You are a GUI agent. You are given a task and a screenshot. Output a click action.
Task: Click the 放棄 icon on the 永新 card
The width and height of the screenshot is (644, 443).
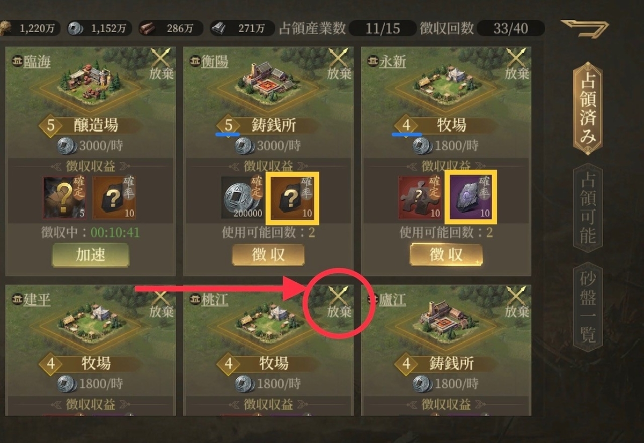[x=516, y=64]
